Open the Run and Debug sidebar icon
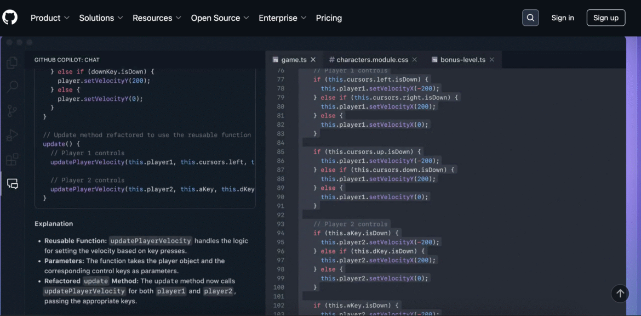Viewport: 641px width, 316px height. click(x=12, y=135)
